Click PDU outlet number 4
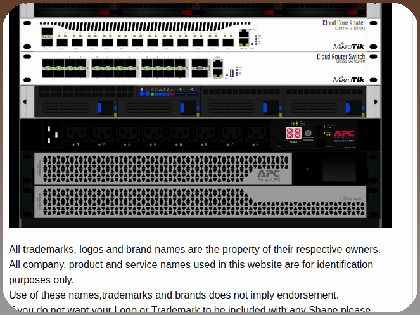This screenshot has height=315, width=420. (154, 132)
